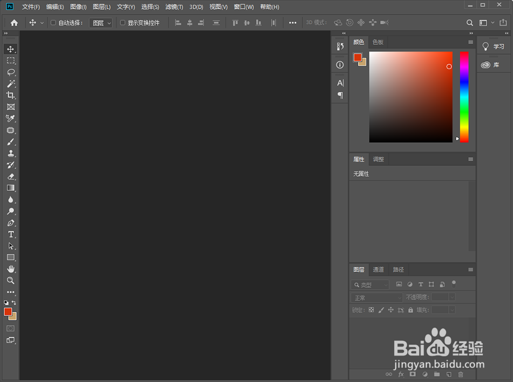Select the Zoom tool

pyautogui.click(x=10, y=280)
